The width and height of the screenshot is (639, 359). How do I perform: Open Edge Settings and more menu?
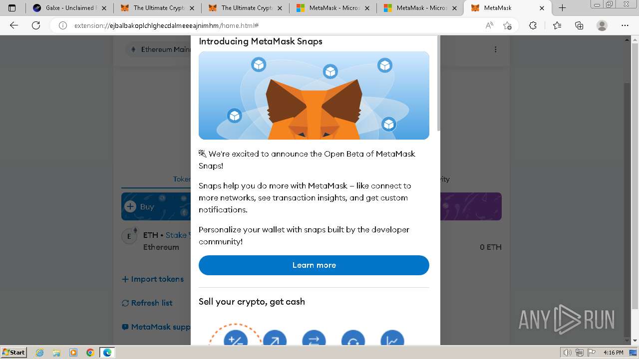625,25
